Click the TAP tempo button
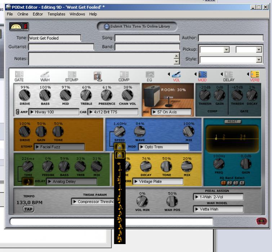This screenshot has height=252, width=272. pos(28,209)
